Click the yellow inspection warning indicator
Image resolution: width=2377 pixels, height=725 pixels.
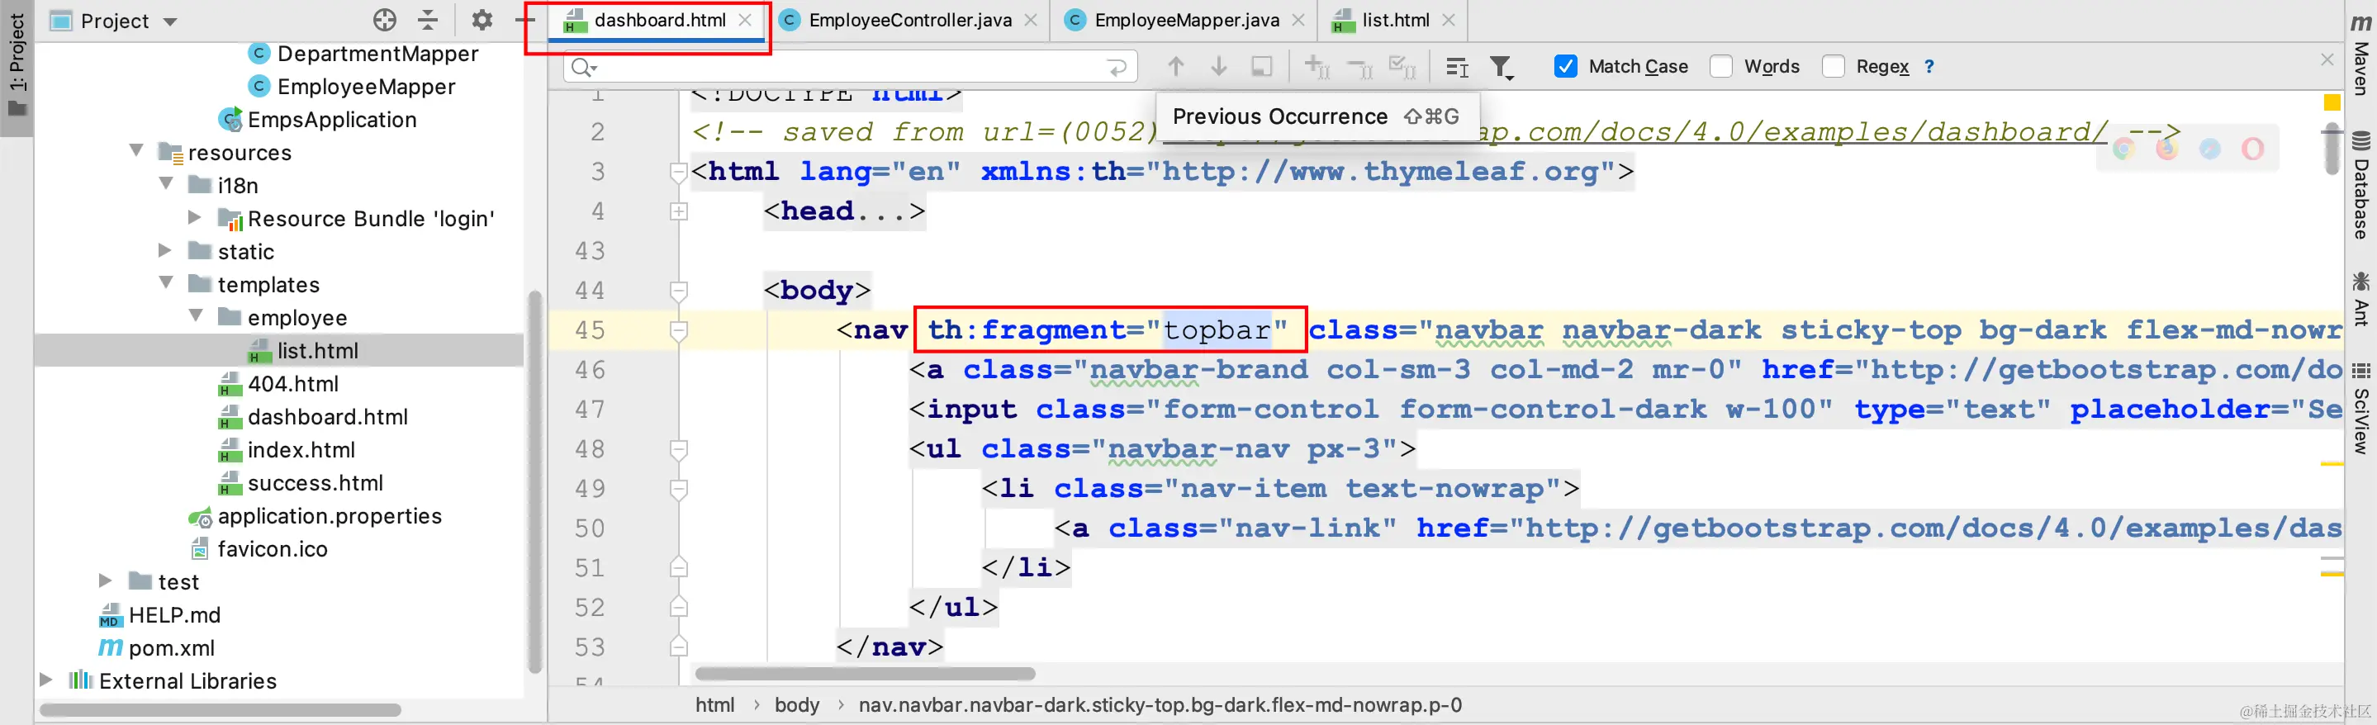[2332, 102]
